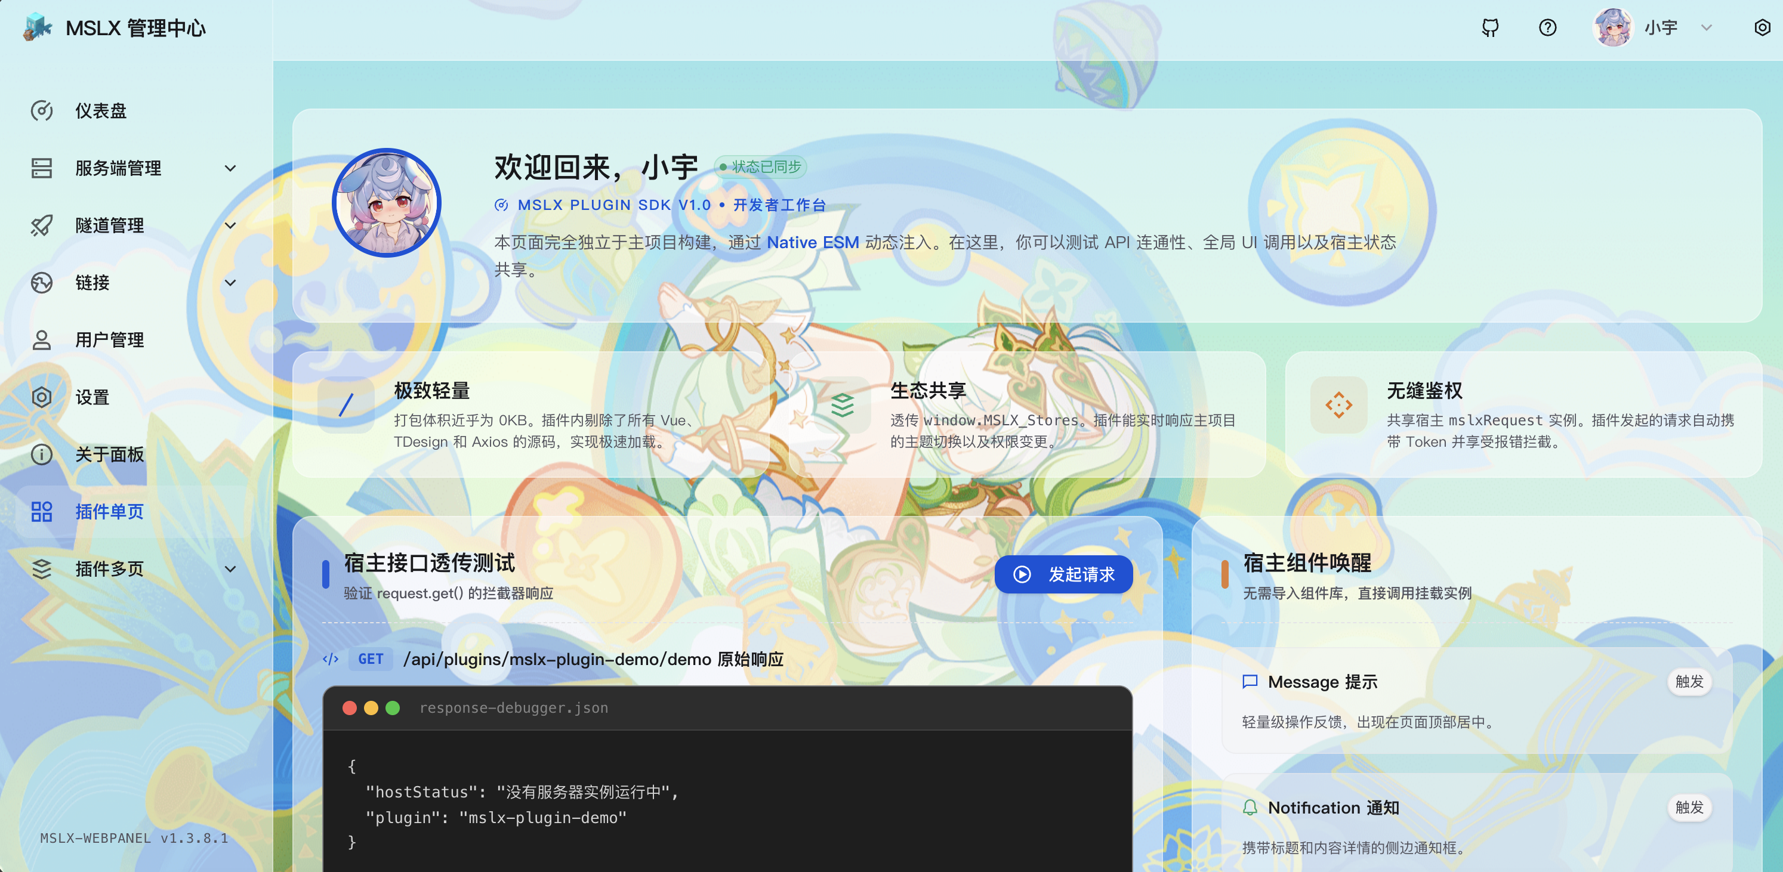Click the 插件多页 layers icon
1783x872 pixels.
pos(42,569)
